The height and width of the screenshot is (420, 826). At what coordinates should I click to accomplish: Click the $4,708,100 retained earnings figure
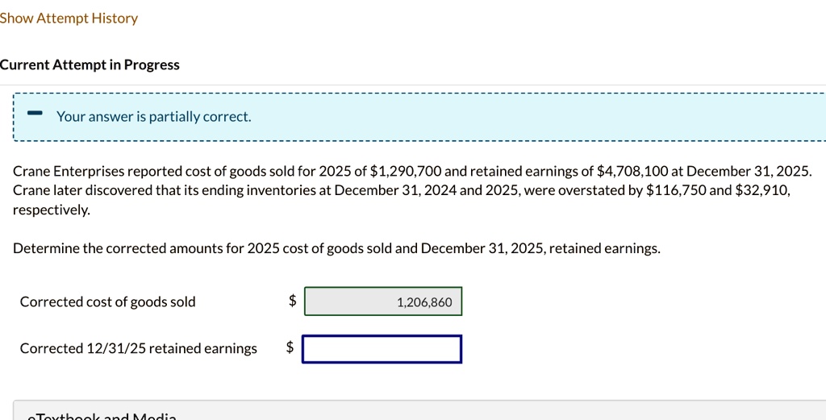[632, 172]
